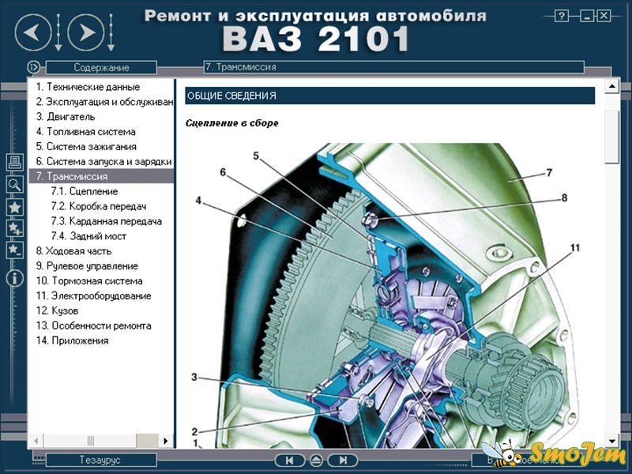Remove bookmark with star-minus icon
The height and width of the screenshot is (474, 632).
pos(15,250)
